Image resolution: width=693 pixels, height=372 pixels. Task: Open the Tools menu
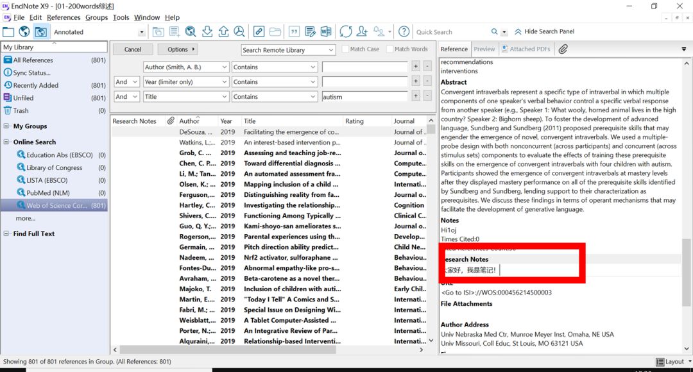click(121, 17)
